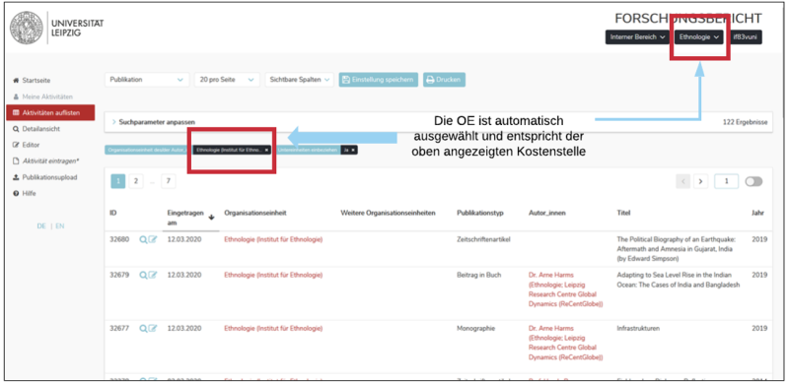Switch language to DE
Image resolution: width=789 pixels, height=385 pixels.
41,226
